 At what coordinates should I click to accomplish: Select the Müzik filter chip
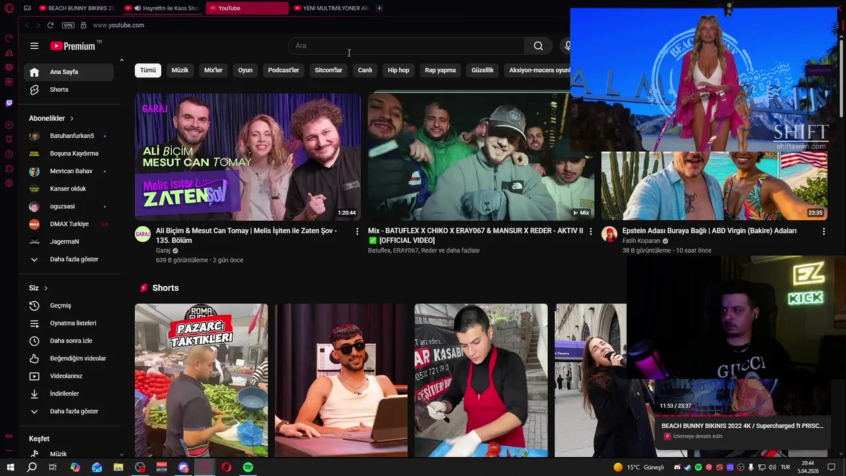[180, 70]
